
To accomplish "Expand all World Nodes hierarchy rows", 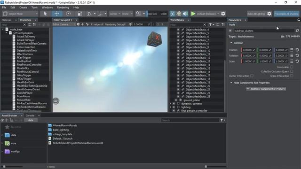I will (218, 25).
